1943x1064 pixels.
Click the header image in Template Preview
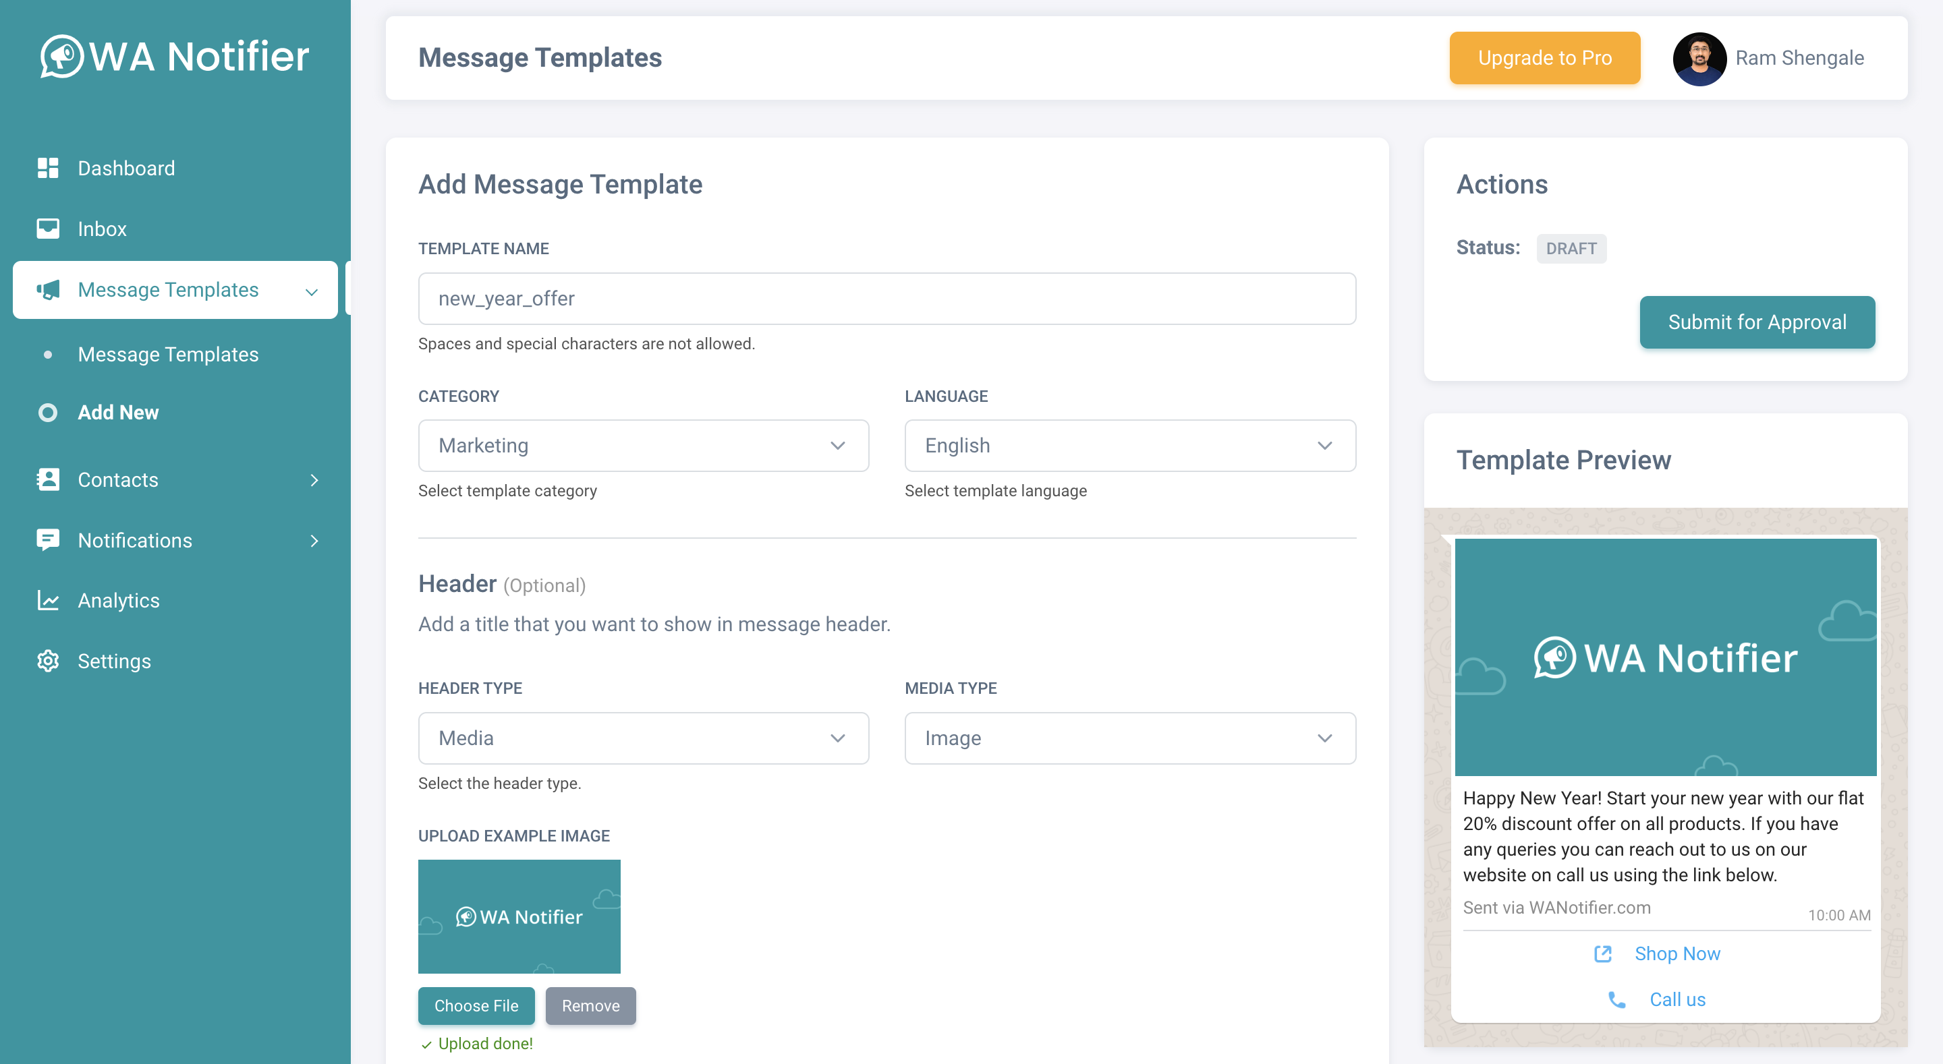click(1666, 657)
